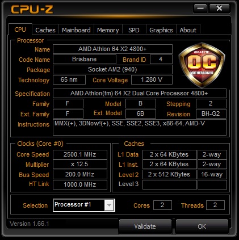239x240 pixels.
Task: Click the OK button
Action: 202,226
